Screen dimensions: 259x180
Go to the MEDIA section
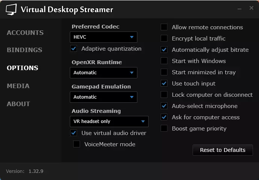(18, 86)
